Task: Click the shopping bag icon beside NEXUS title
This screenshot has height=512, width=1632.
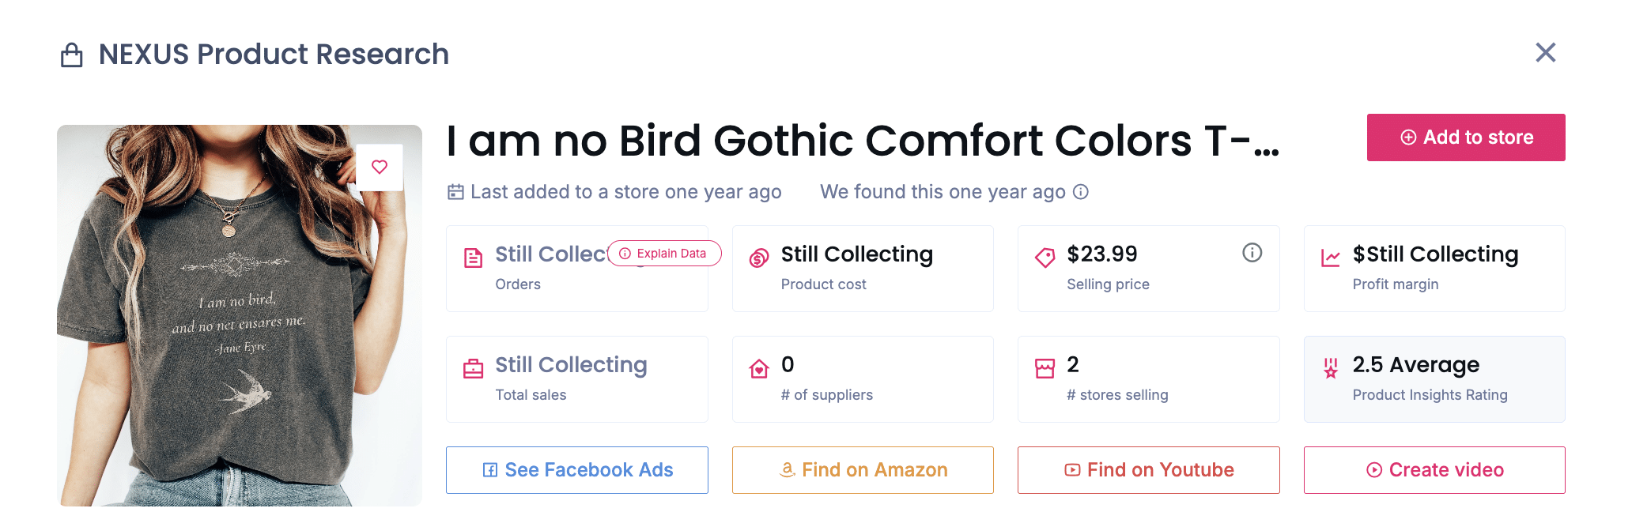Action: pos(72,55)
